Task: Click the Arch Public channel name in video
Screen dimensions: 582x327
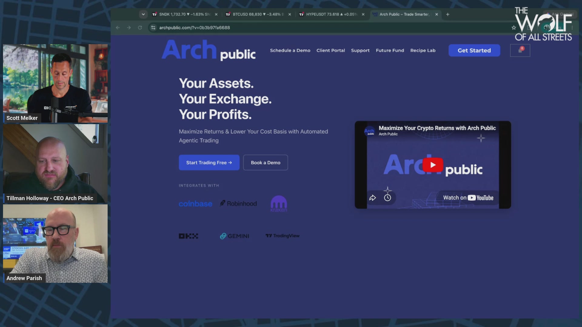Action: (388, 134)
